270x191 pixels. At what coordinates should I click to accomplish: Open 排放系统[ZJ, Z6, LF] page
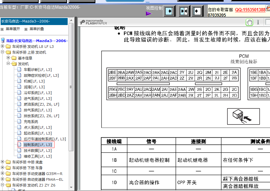click(x=41, y=116)
